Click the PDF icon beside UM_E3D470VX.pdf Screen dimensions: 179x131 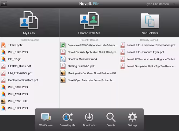pos(3,73)
